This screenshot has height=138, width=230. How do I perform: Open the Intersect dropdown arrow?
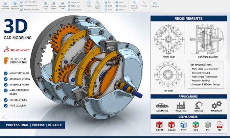(x=127, y=6)
